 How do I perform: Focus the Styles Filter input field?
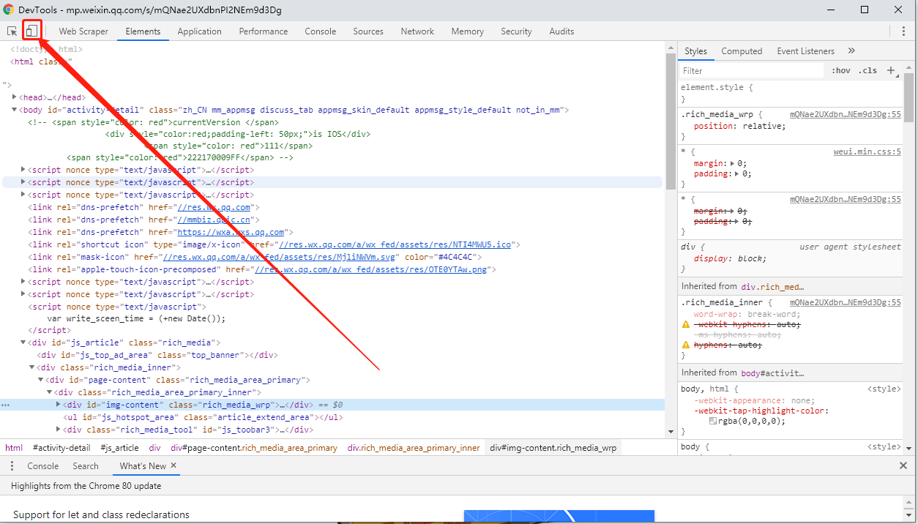[752, 71]
